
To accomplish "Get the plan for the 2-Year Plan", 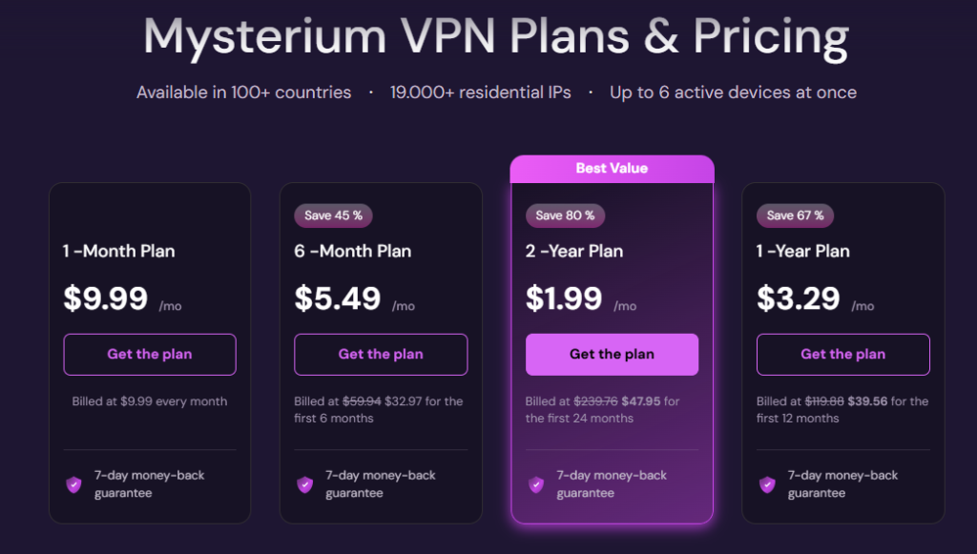I will 612,354.
